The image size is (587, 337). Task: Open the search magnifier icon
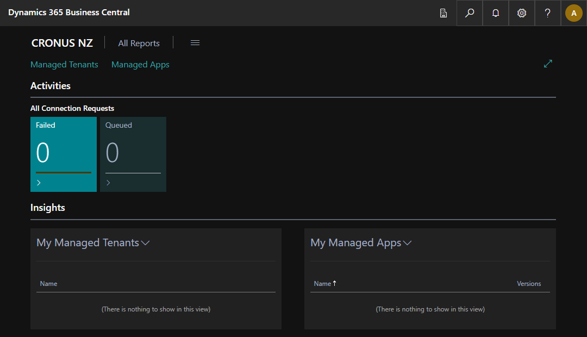point(470,13)
